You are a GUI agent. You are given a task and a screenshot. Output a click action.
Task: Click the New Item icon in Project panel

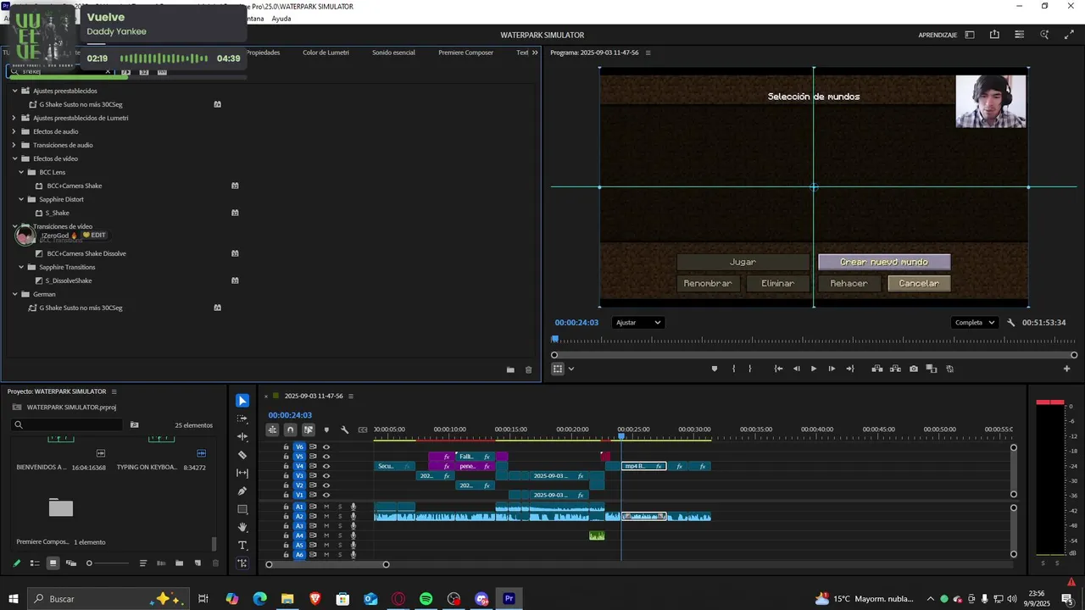[x=198, y=563]
